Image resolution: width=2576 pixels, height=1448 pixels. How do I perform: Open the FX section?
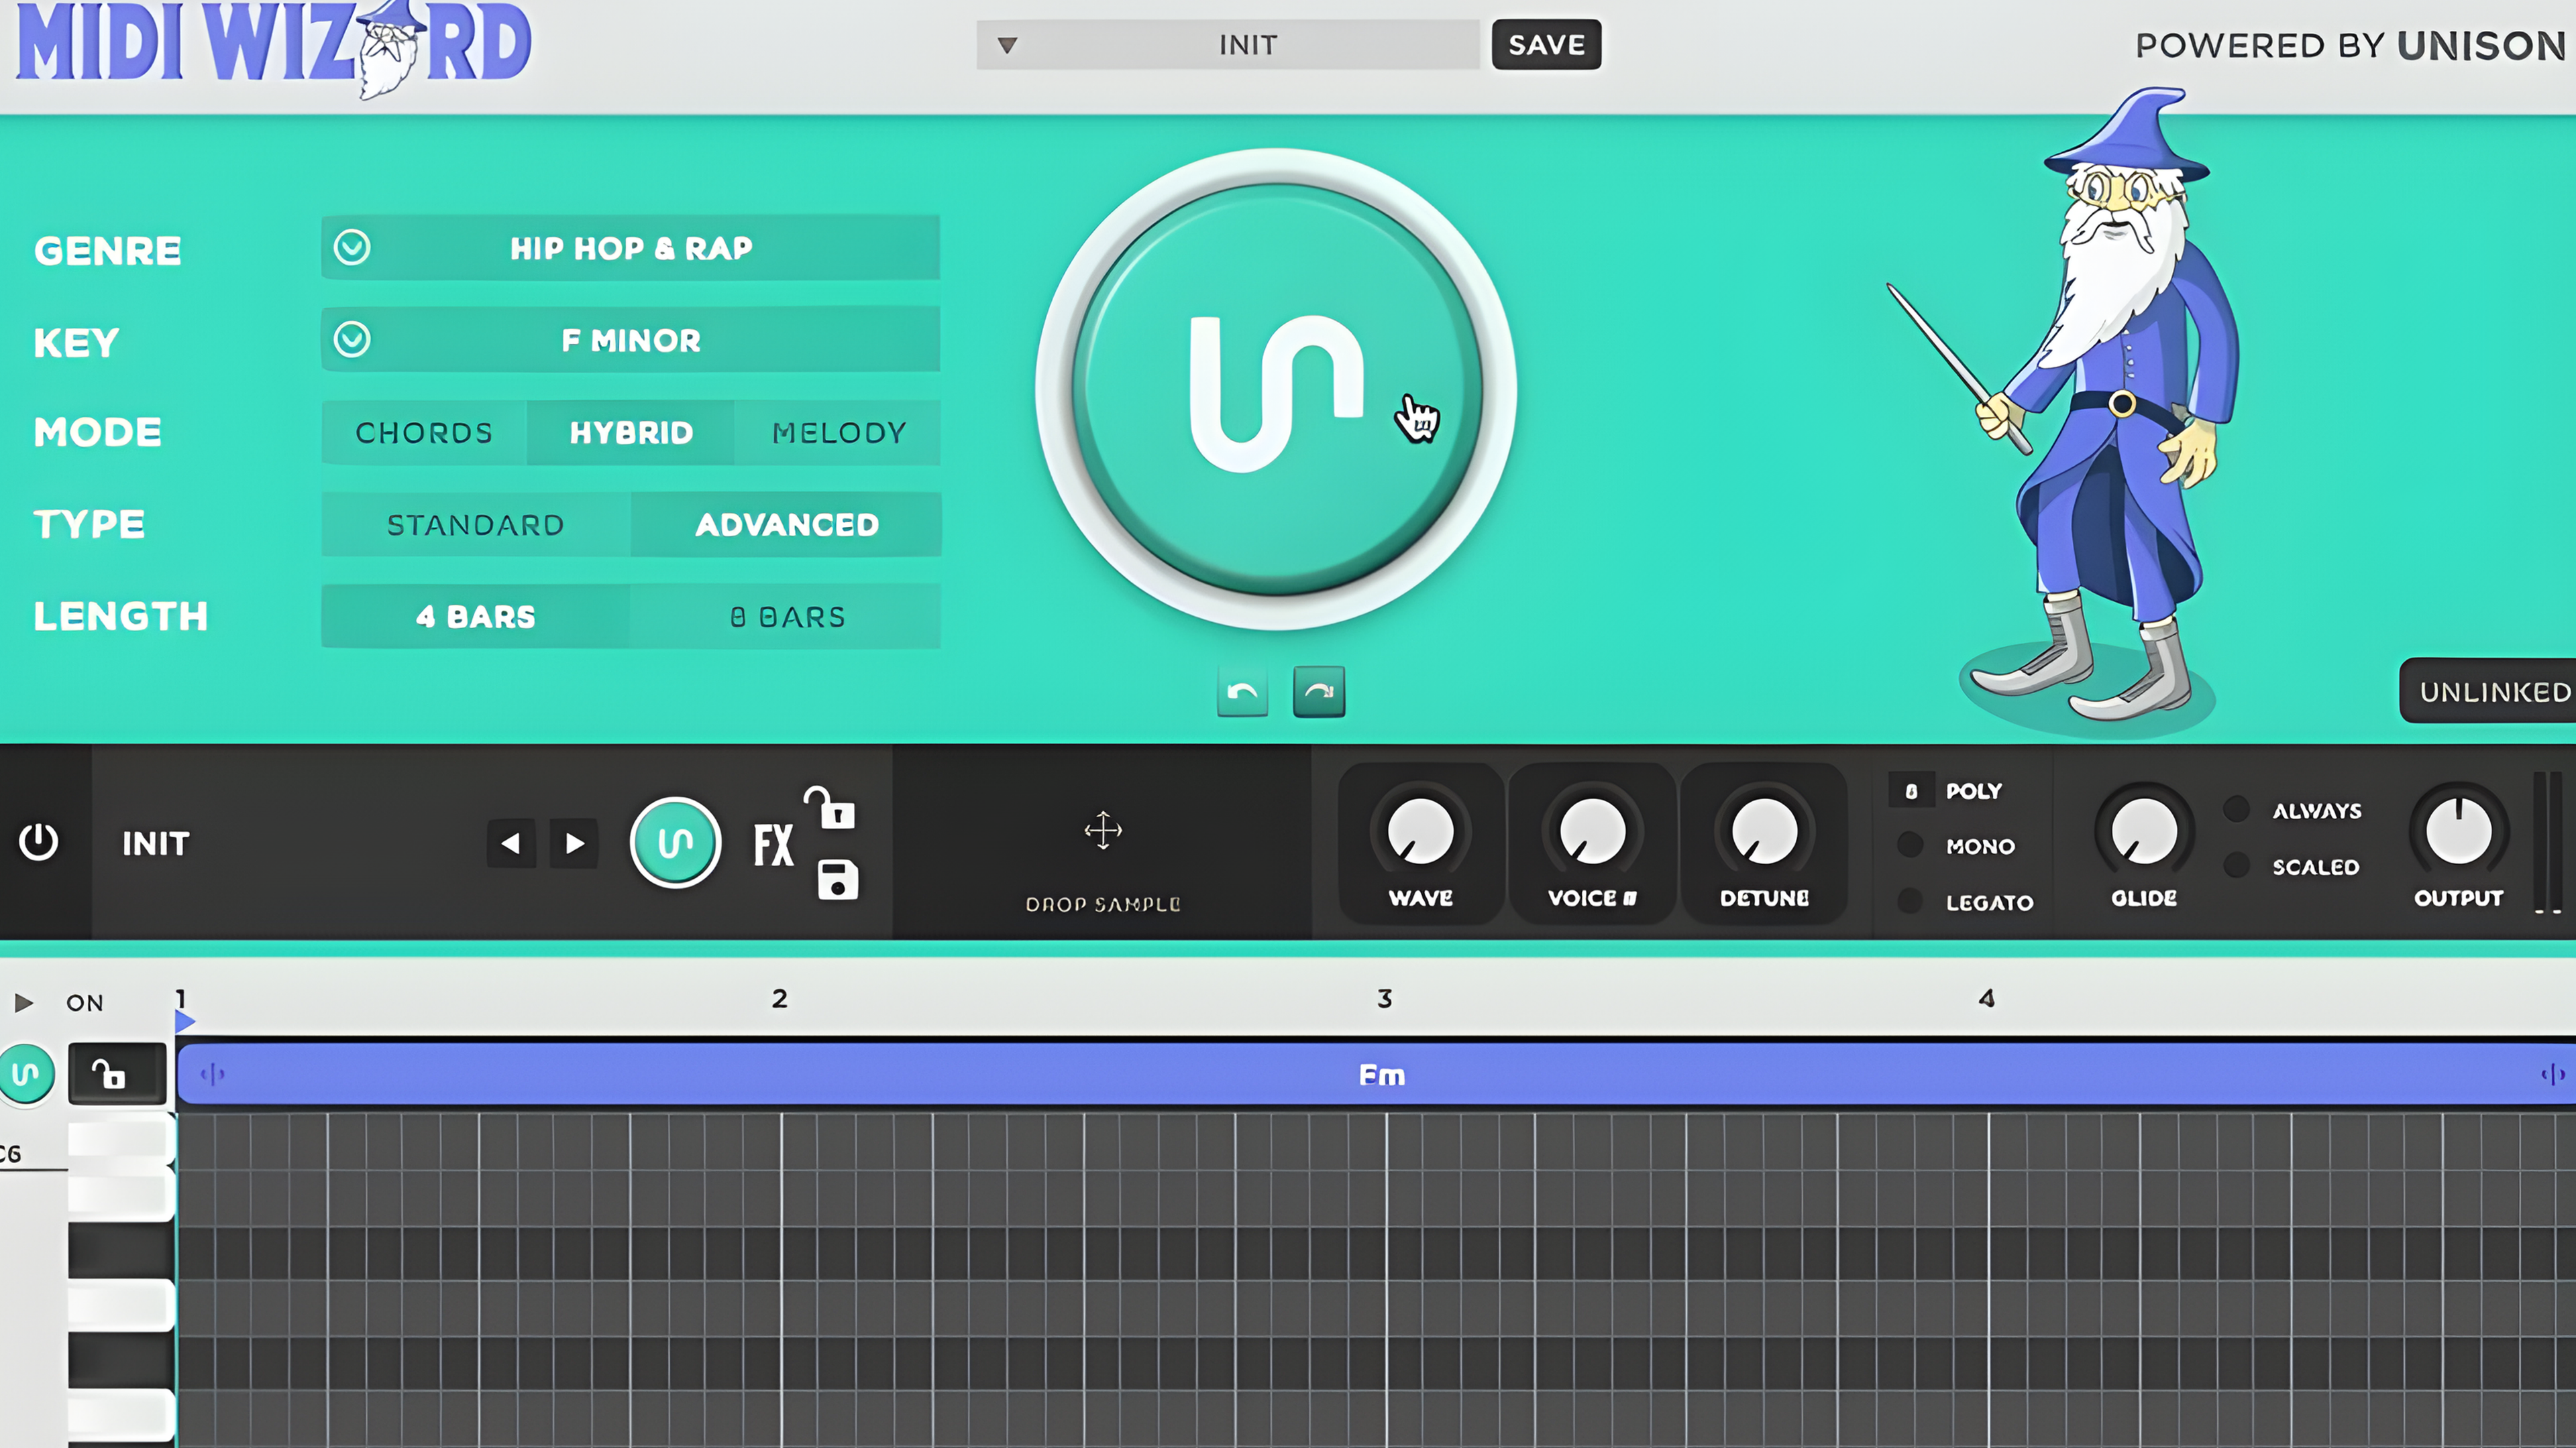click(x=773, y=845)
